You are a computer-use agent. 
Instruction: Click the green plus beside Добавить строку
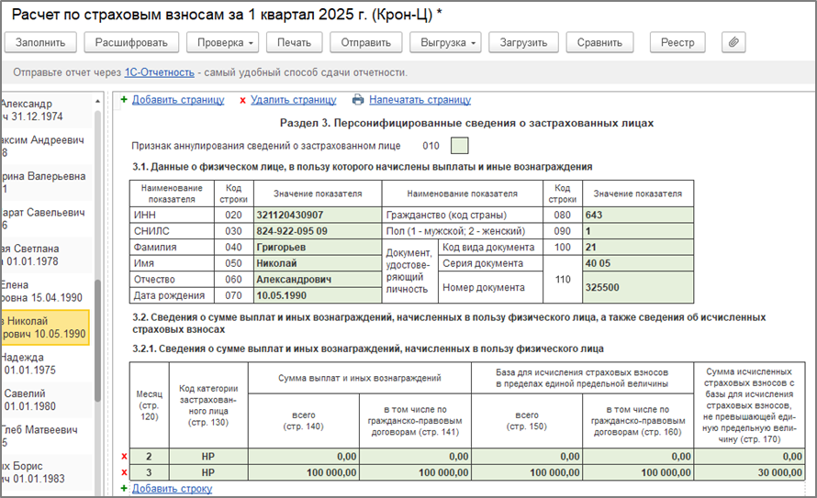[x=124, y=488]
